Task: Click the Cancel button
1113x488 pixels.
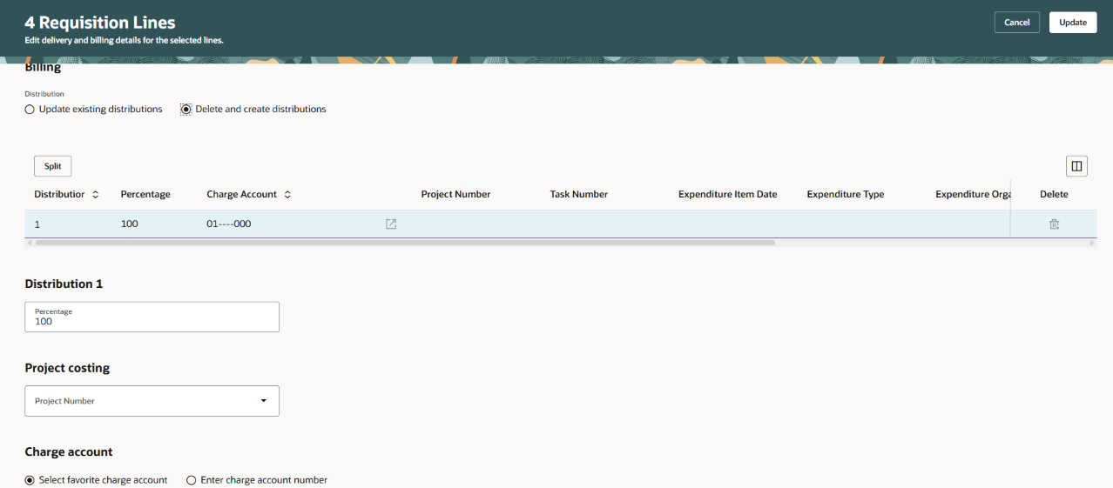Action: (x=1016, y=23)
